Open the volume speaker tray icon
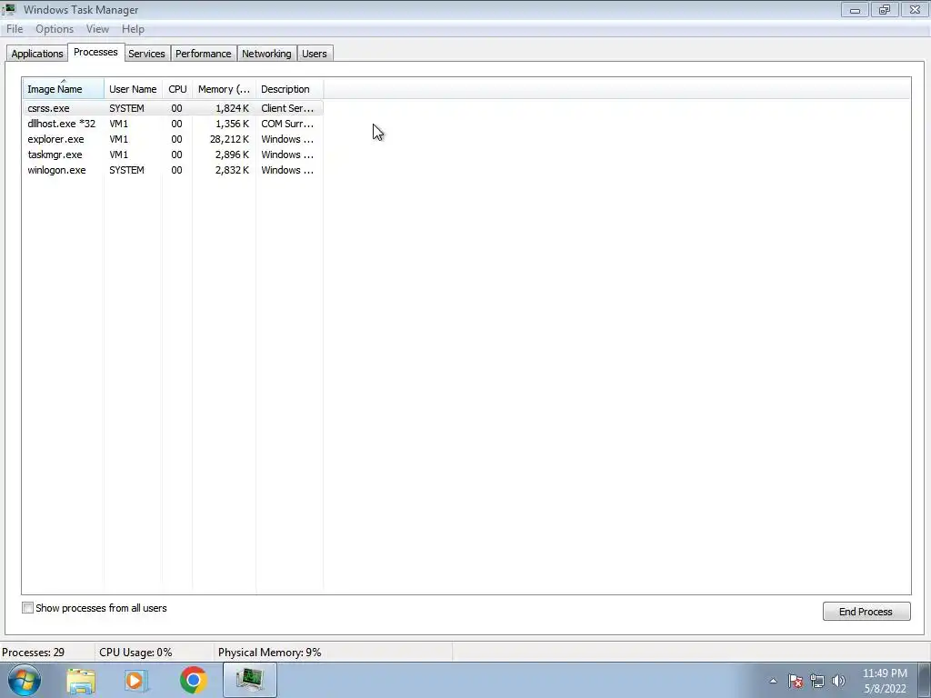The image size is (931, 698). click(838, 681)
